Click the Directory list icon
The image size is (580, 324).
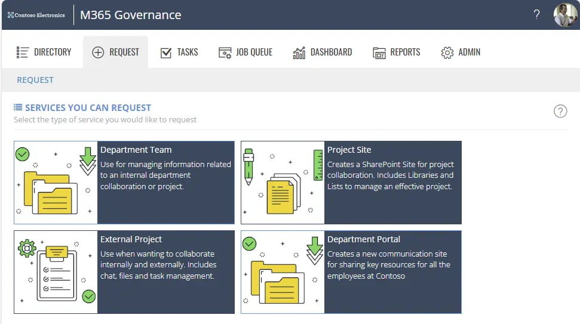click(x=23, y=53)
